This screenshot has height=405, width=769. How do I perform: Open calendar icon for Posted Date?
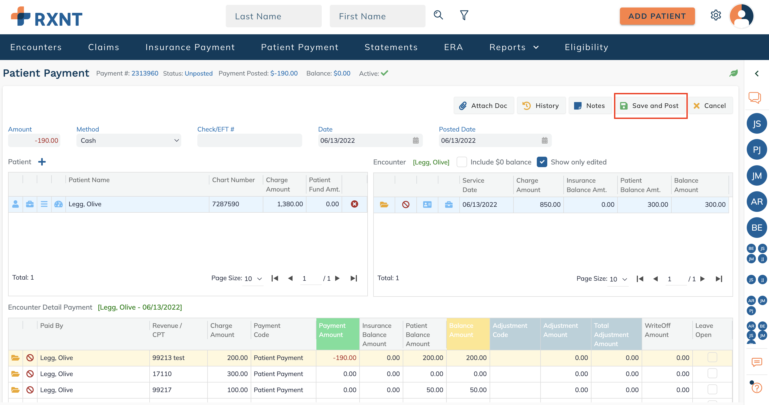(x=545, y=140)
